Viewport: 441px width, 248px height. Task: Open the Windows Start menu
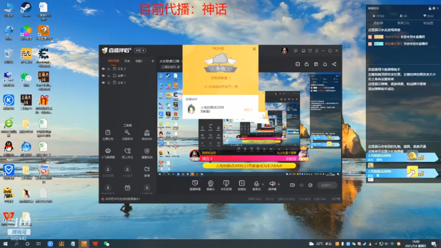[x=6, y=244]
